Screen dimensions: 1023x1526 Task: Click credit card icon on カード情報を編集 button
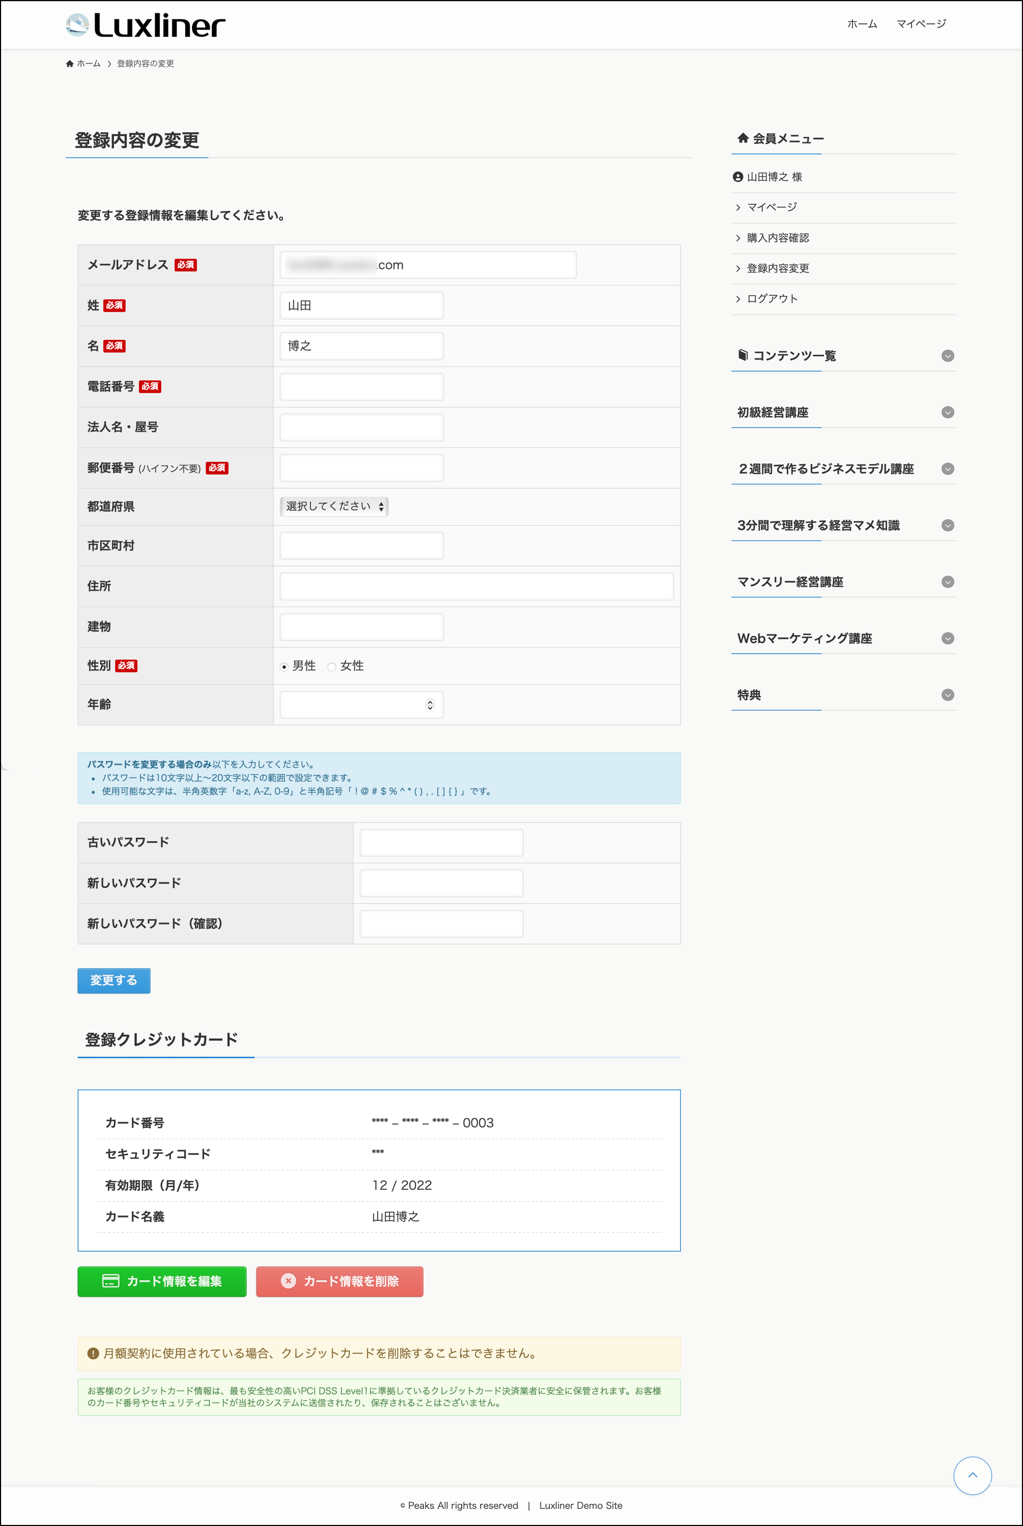tap(110, 1281)
